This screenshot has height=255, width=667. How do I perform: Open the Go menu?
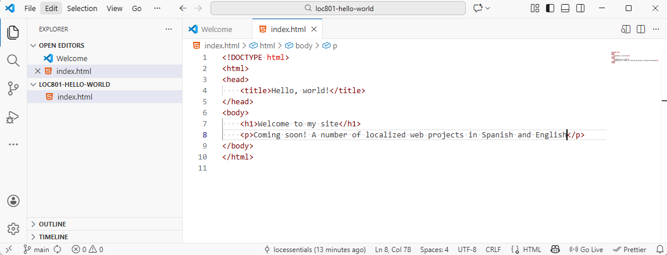[x=137, y=8]
